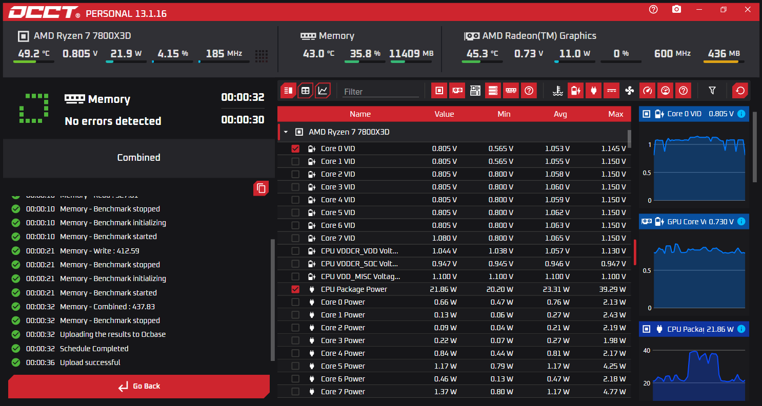Toggle the voltage battery sensor type filter
762x406 pixels.
pos(575,91)
